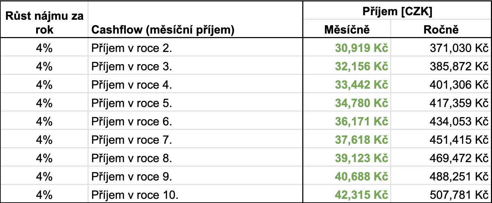
Task: Select the 'Ročně' column header cell
Action: coord(441,30)
